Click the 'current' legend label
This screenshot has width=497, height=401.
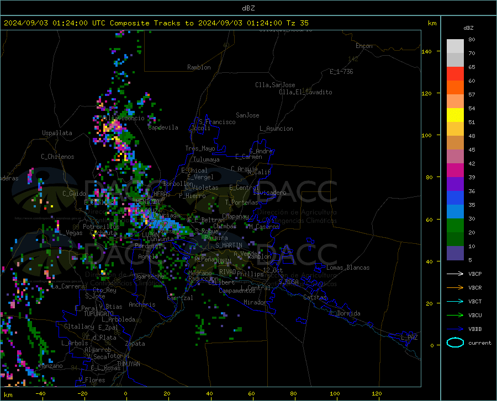tap(480, 343)
